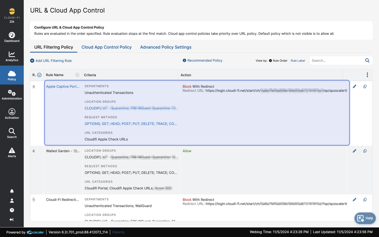View Alerts via the sidebar icon
Screen dimensions: 379x237
point(12,152)
